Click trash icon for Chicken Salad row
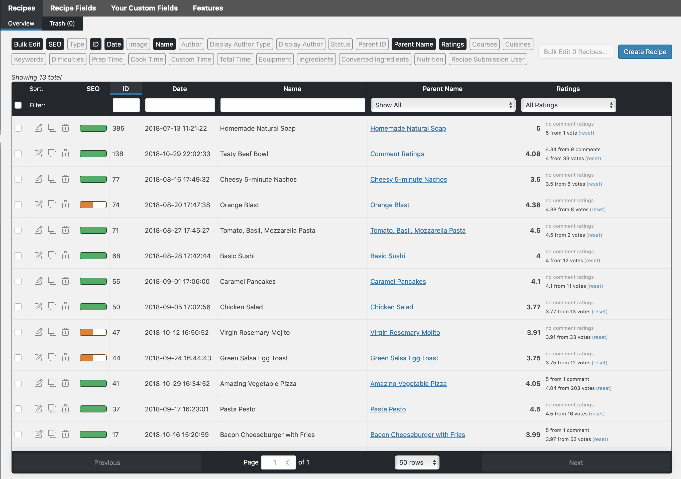The width and height of the screenshot is (681, 479). [65, 307]
